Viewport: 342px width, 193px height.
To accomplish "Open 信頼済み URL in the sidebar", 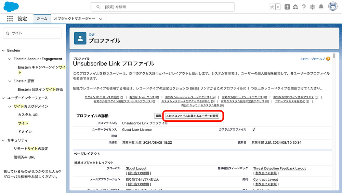I will tap(24, 157).
